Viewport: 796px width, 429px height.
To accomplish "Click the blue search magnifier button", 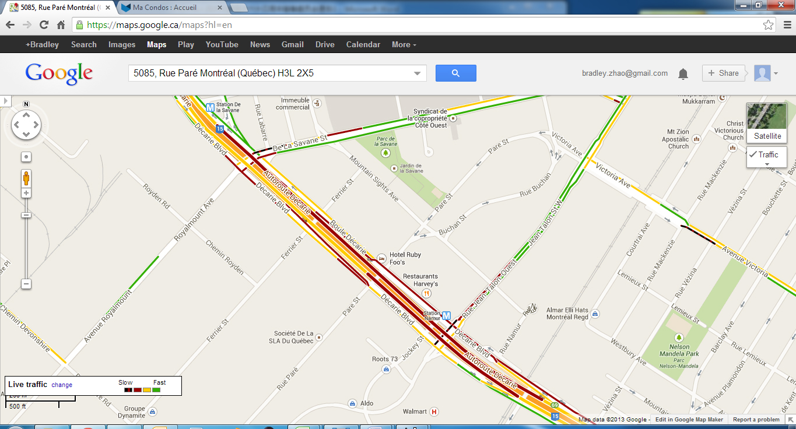I will 455,73.
